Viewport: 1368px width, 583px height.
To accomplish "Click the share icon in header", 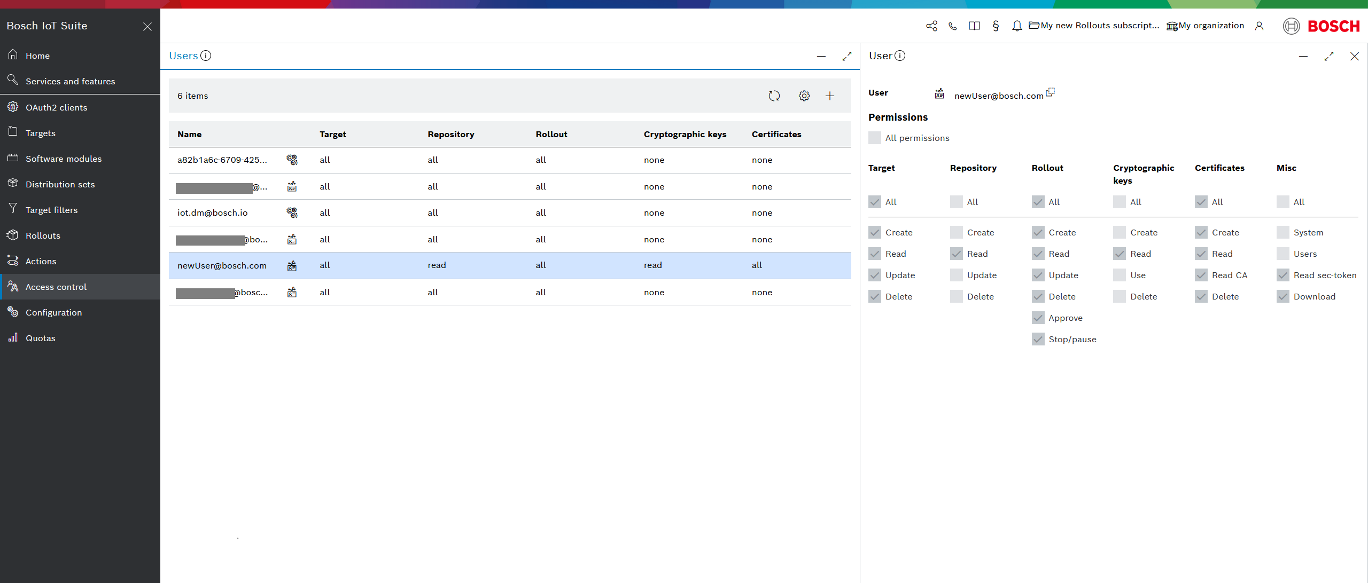I will pos(931,26).
